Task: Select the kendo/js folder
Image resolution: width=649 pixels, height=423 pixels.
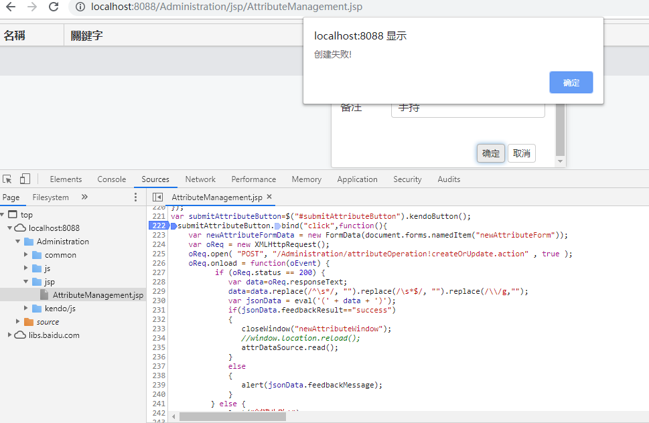Action: [60, 309]
